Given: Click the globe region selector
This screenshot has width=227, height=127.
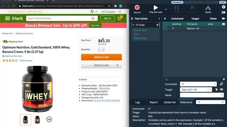Looking at the screenshot, I should coord(92,12).
